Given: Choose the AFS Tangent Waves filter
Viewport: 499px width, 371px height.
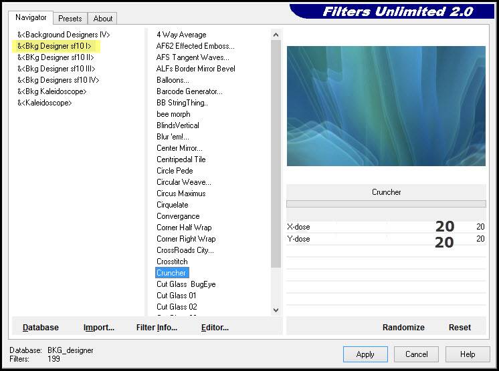Looking at the screenshot, I should (x=193, y=57).
